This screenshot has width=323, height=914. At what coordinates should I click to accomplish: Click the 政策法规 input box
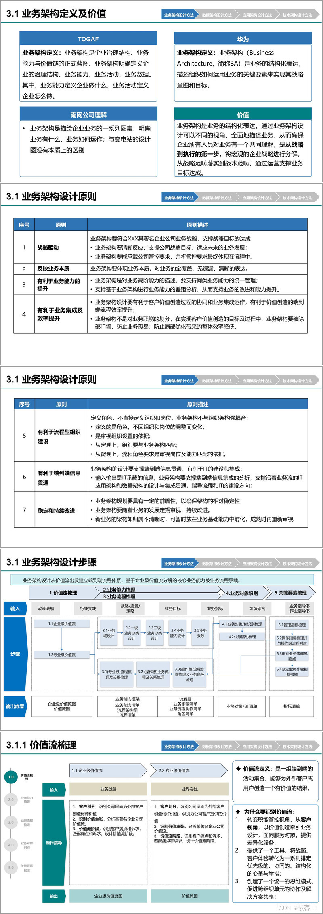[x=46, y=608]
